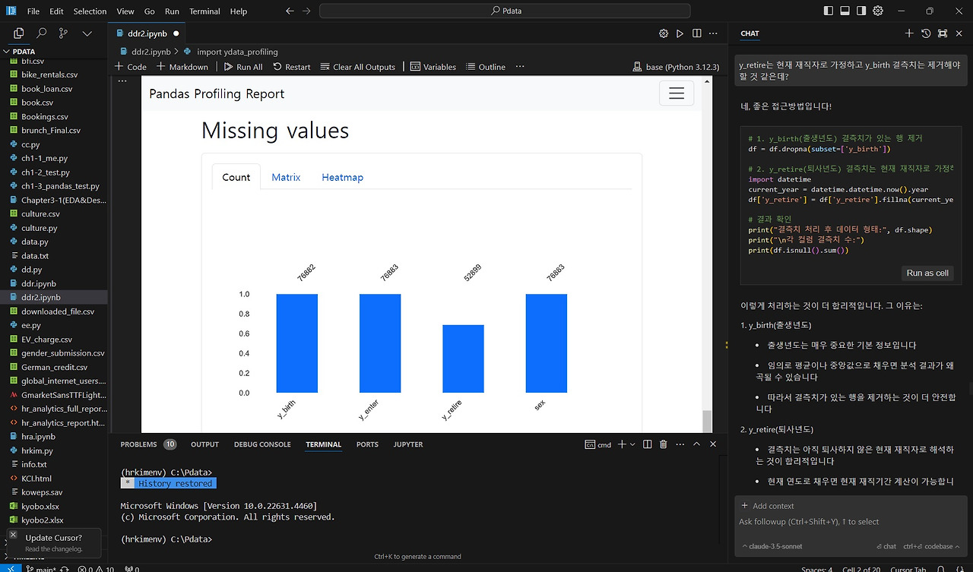973x572 pixels.
Task: Open the Help menu
Action: click(239, 11)
